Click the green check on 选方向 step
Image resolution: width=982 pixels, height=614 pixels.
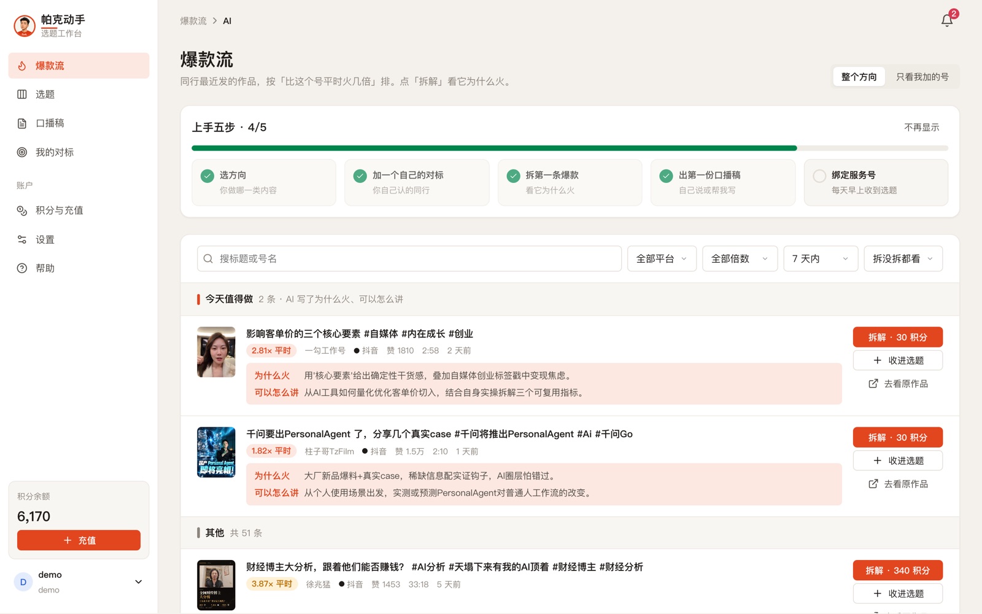point(207,176)
